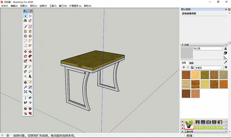Open the 扩展程序(x) menu
The width and height of the screenshot is (231, 138).
pos(75,6)
